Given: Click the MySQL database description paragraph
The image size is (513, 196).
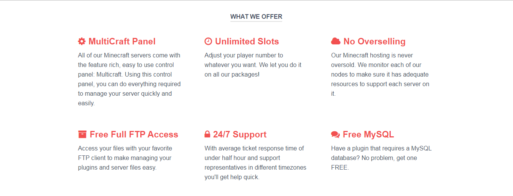Looking at the screenshot, I should 381,158.
